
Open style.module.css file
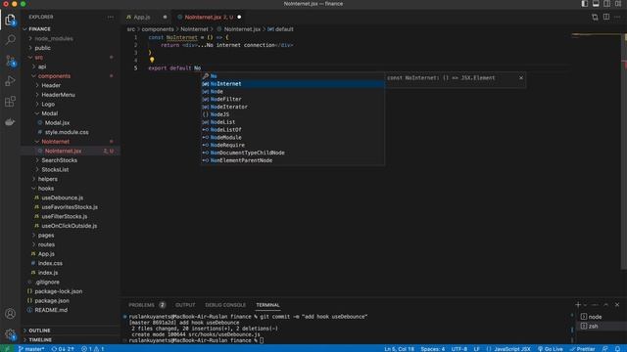tap(67, 132)
